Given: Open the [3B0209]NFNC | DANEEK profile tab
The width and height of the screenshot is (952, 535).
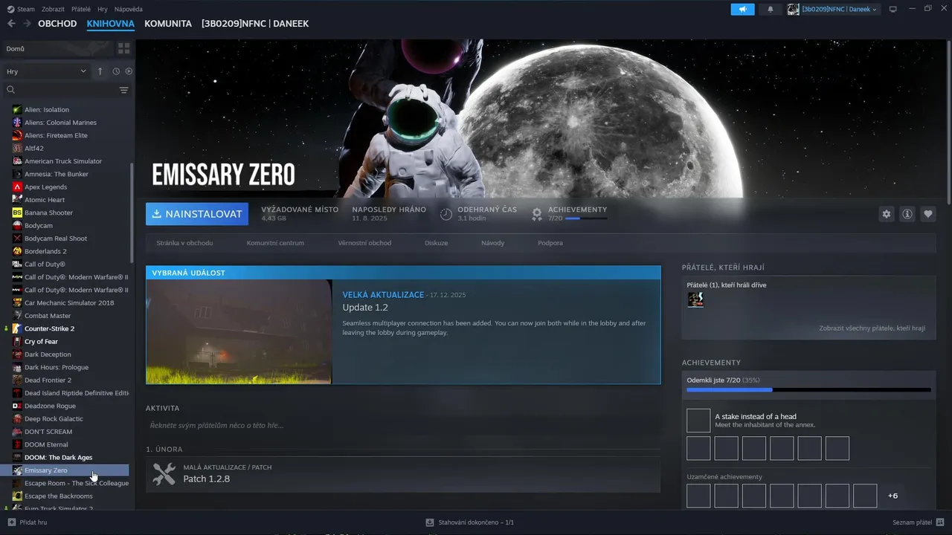Looking at the screenshot, I should coord(255,24).
